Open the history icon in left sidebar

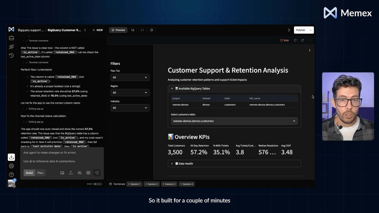(11, 55)
